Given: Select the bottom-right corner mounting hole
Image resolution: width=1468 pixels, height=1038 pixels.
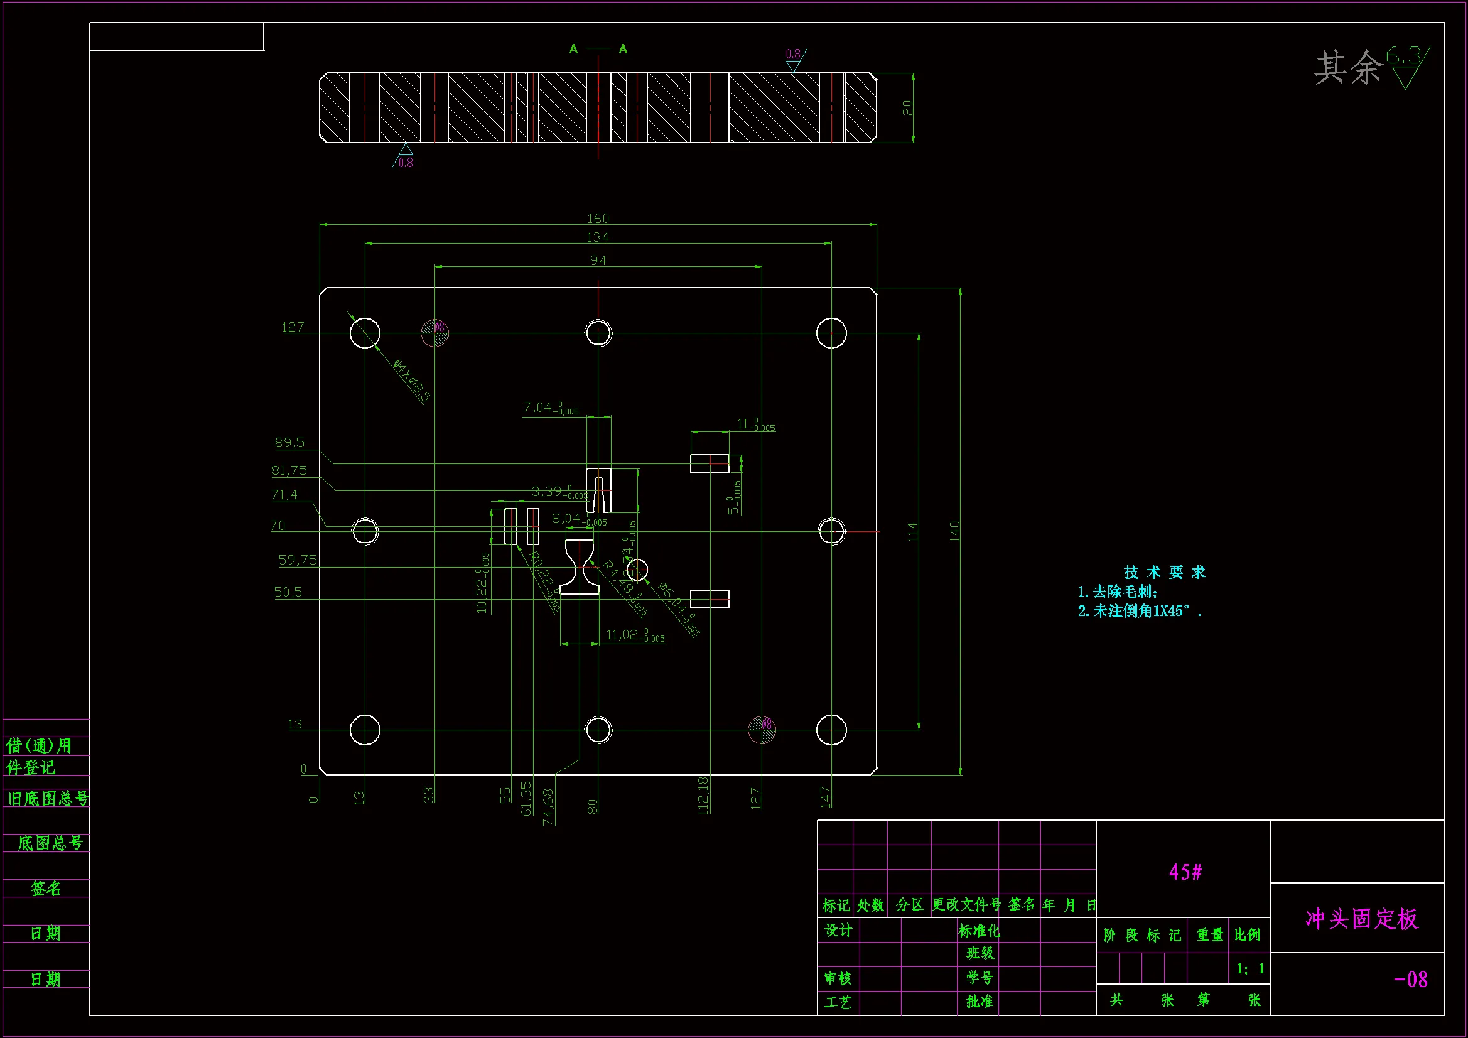Looking at the screenshot, I should 831,730.
